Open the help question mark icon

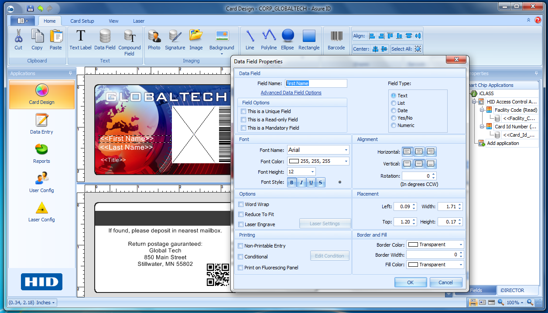click(x=538, y=20)
